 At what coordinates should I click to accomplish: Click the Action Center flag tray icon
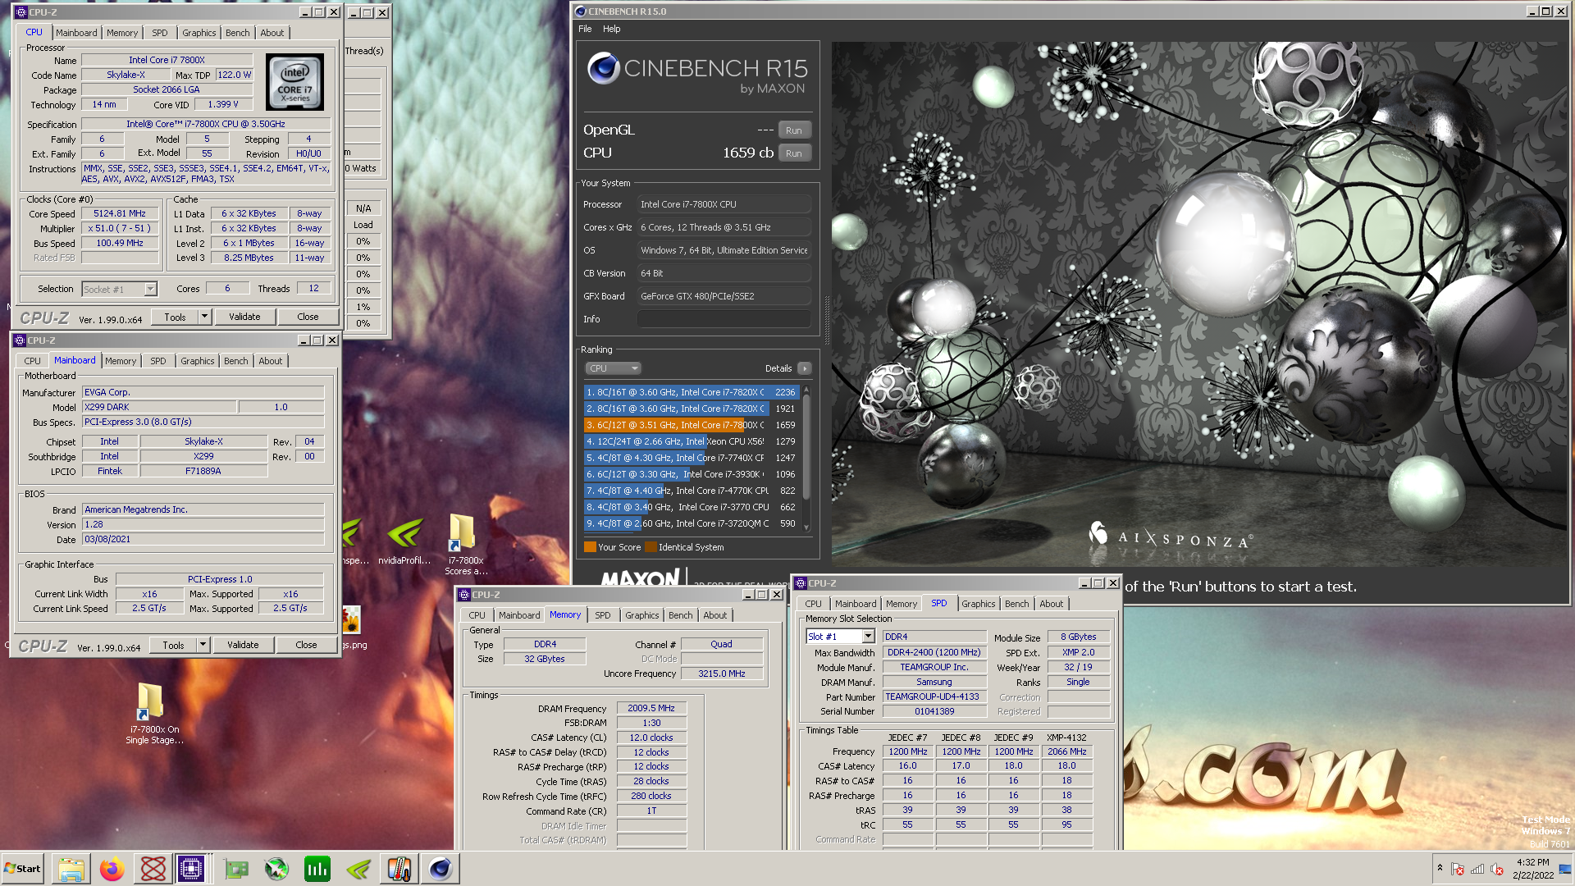click(x=1458, y=869)
